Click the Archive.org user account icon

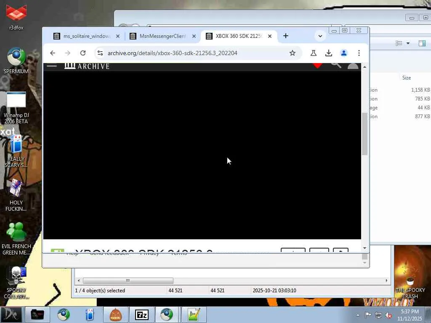coord(353,66)
